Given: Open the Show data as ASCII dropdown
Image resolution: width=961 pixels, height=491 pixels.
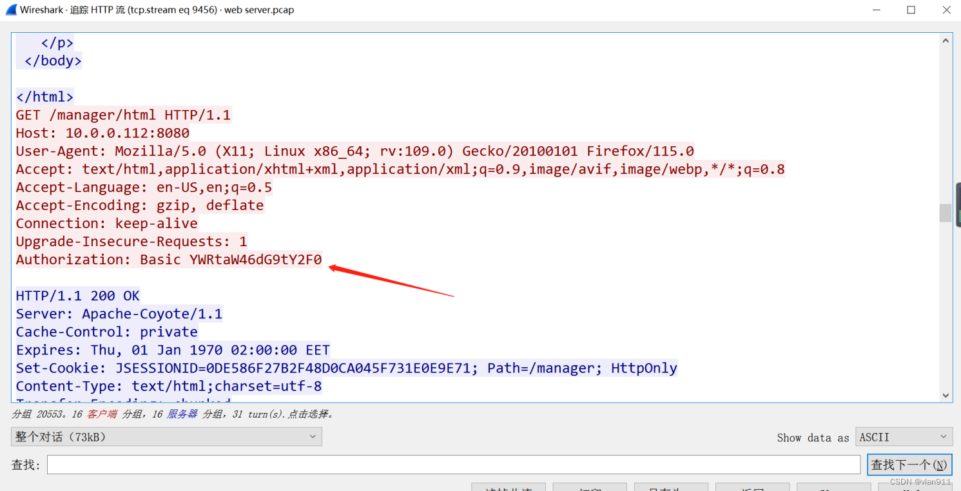Looking at the screenshot, I should 904,437.
